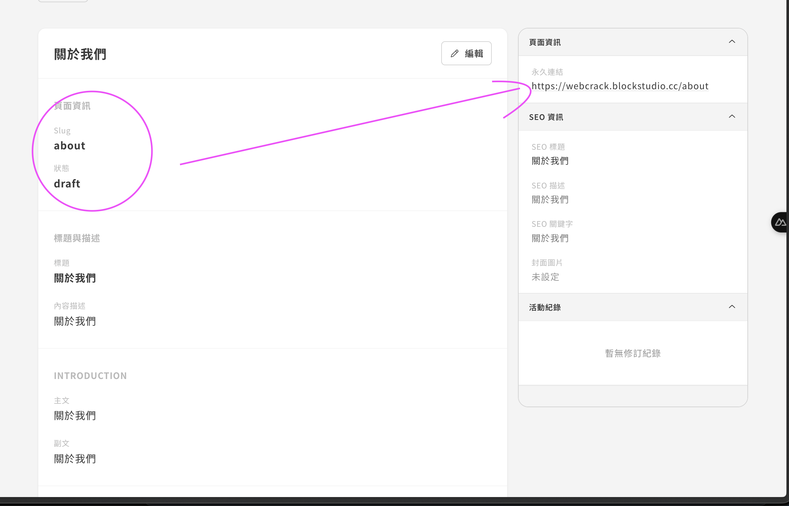The image size is (789, 506).
Task: Click the 活動紀錄 panel header
Action: (x=545, y=308)
